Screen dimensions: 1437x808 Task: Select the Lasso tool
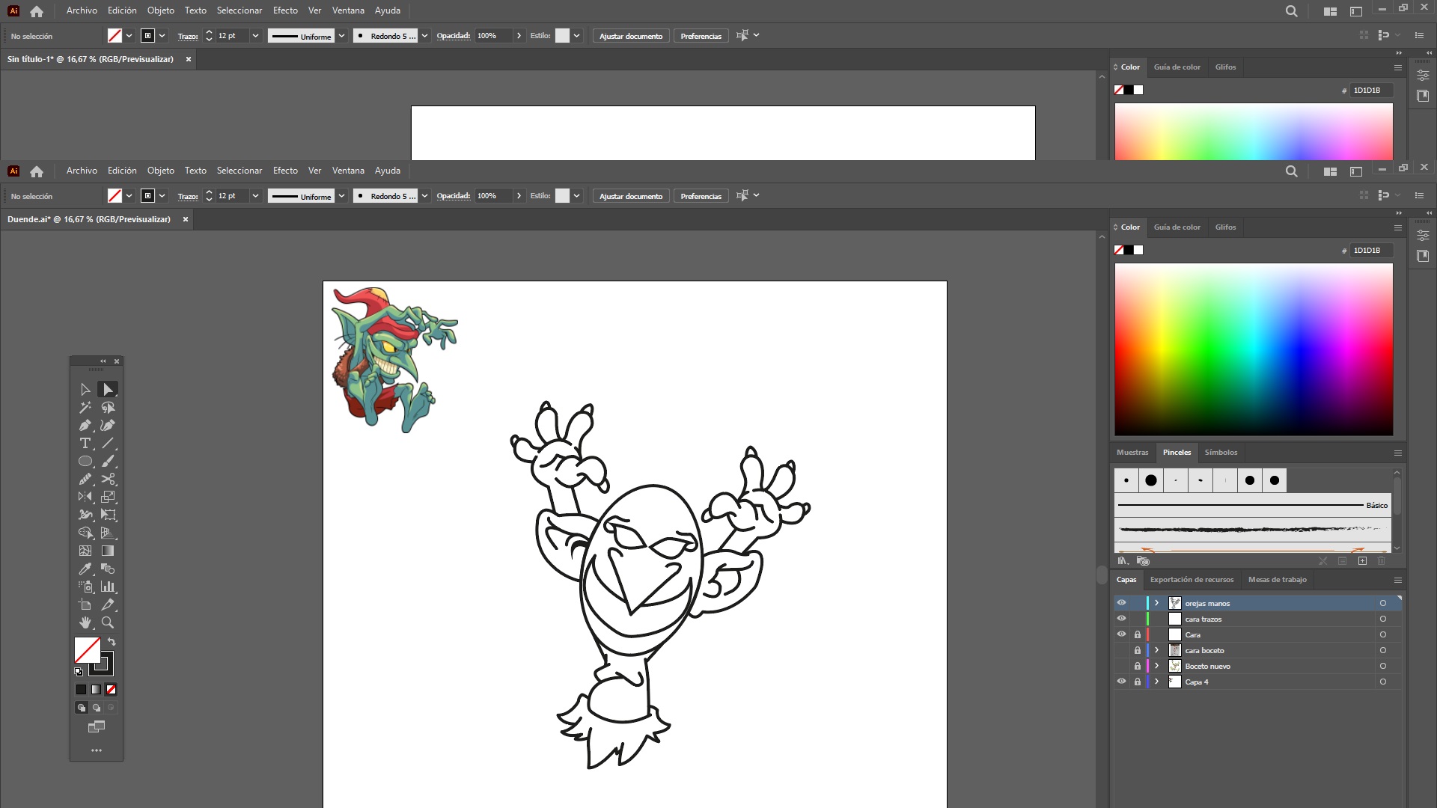pyautogui.click(x=108, y=408)
